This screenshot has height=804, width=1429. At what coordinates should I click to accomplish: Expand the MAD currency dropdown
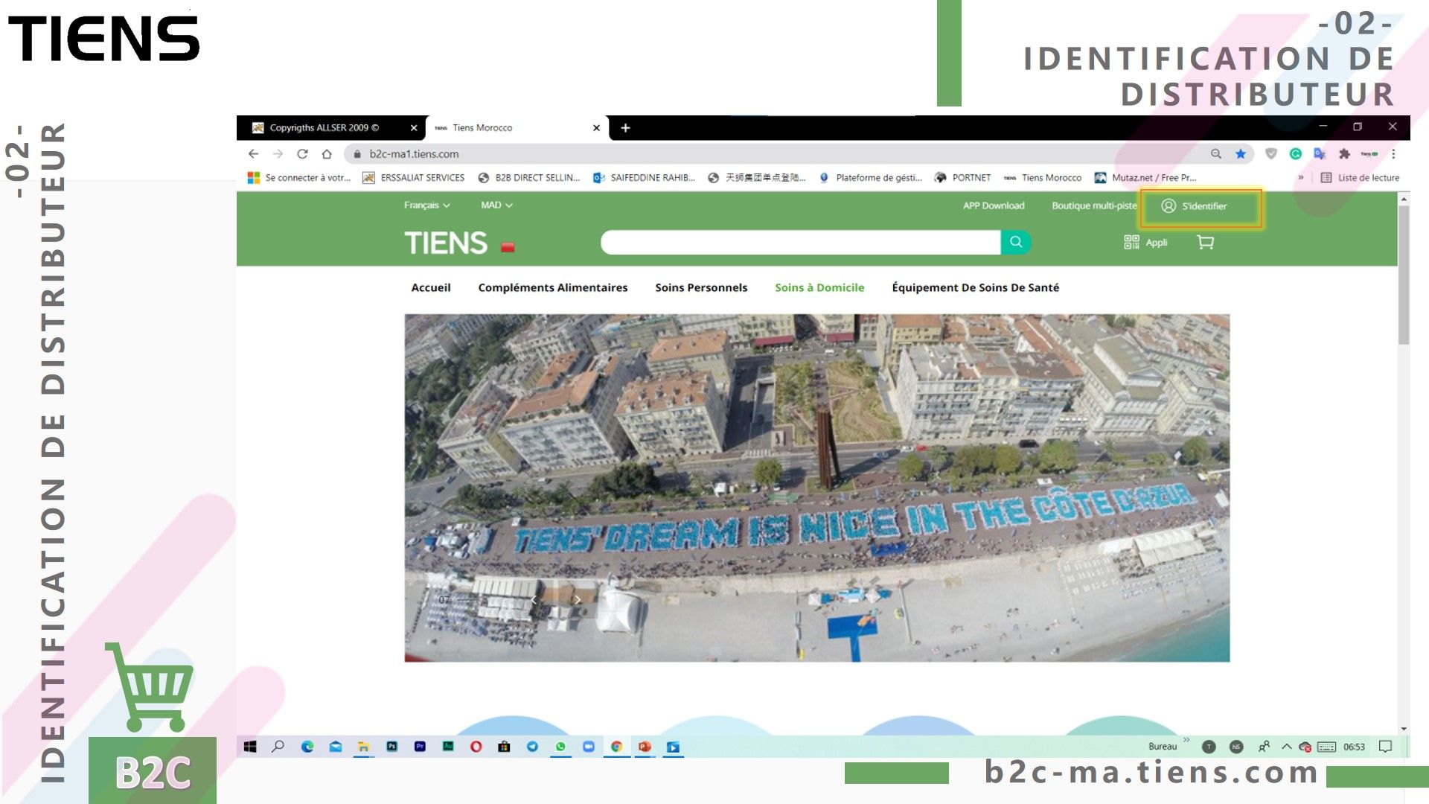pyautogui.click(x=496, y=205)
